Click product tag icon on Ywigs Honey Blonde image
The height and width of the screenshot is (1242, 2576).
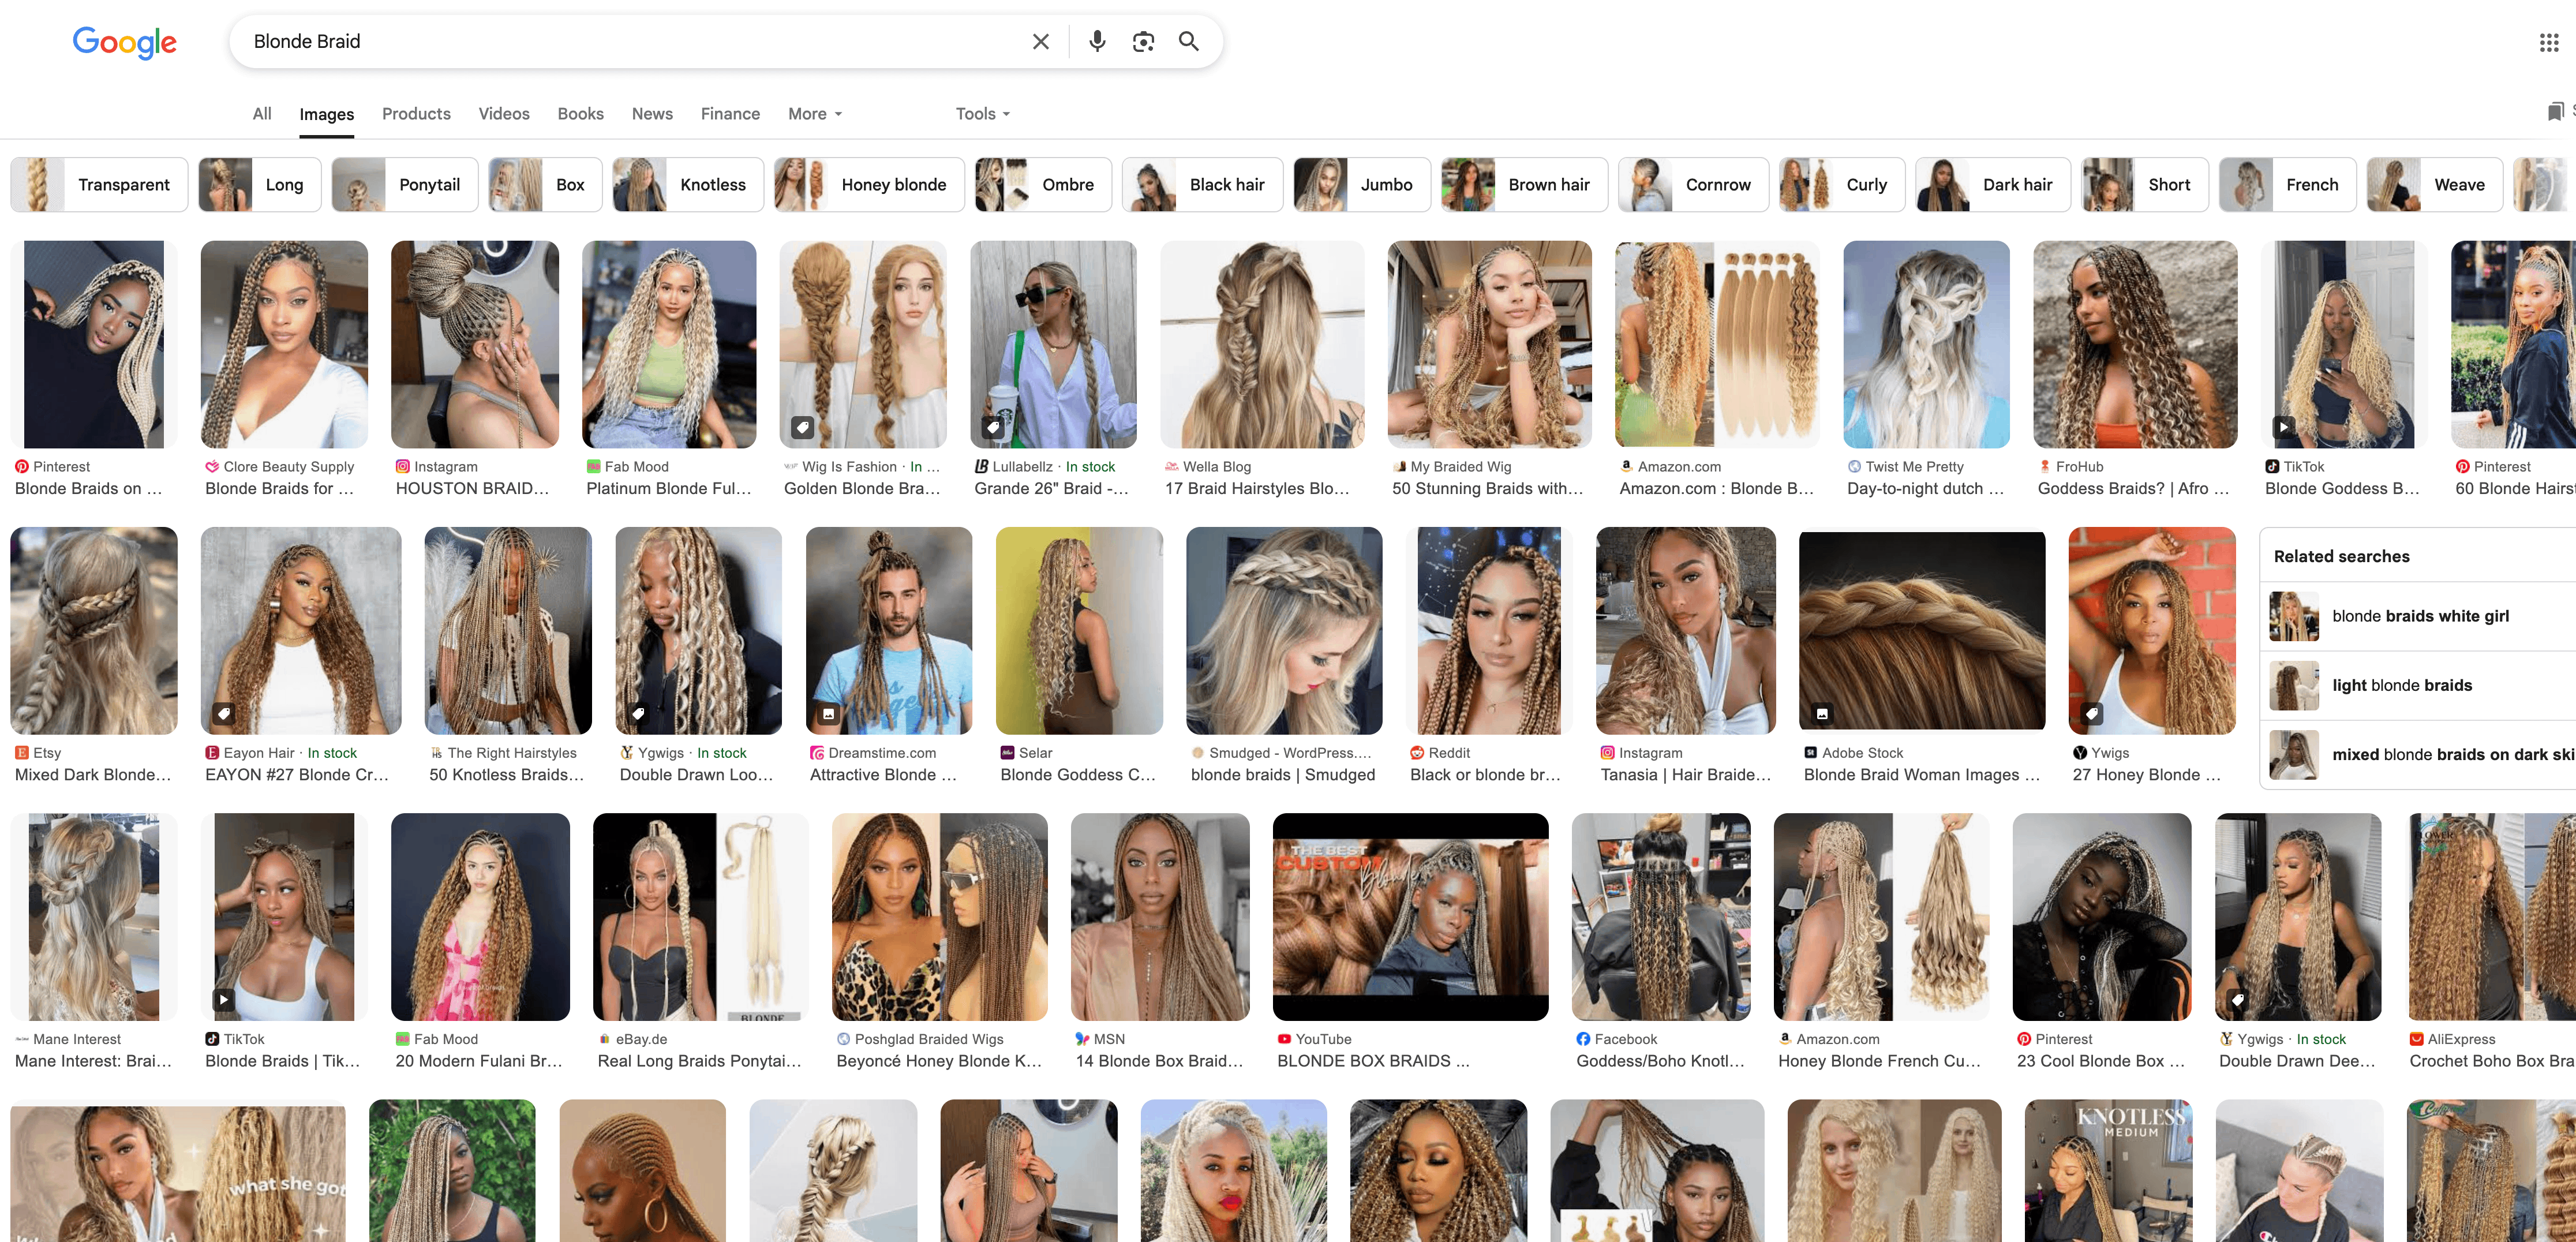click(2091, 714)
